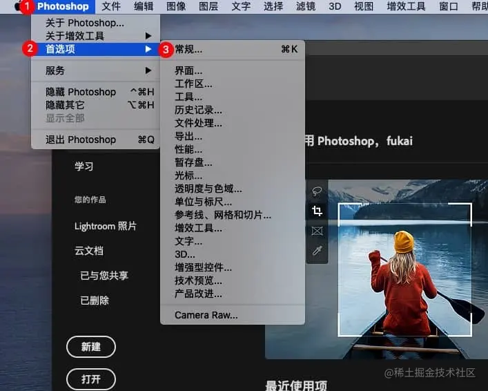Image resolution: width=488 pixels, height=391 pixels.
Task: Select the frame tool icon in preview
Action: [317, 231]
